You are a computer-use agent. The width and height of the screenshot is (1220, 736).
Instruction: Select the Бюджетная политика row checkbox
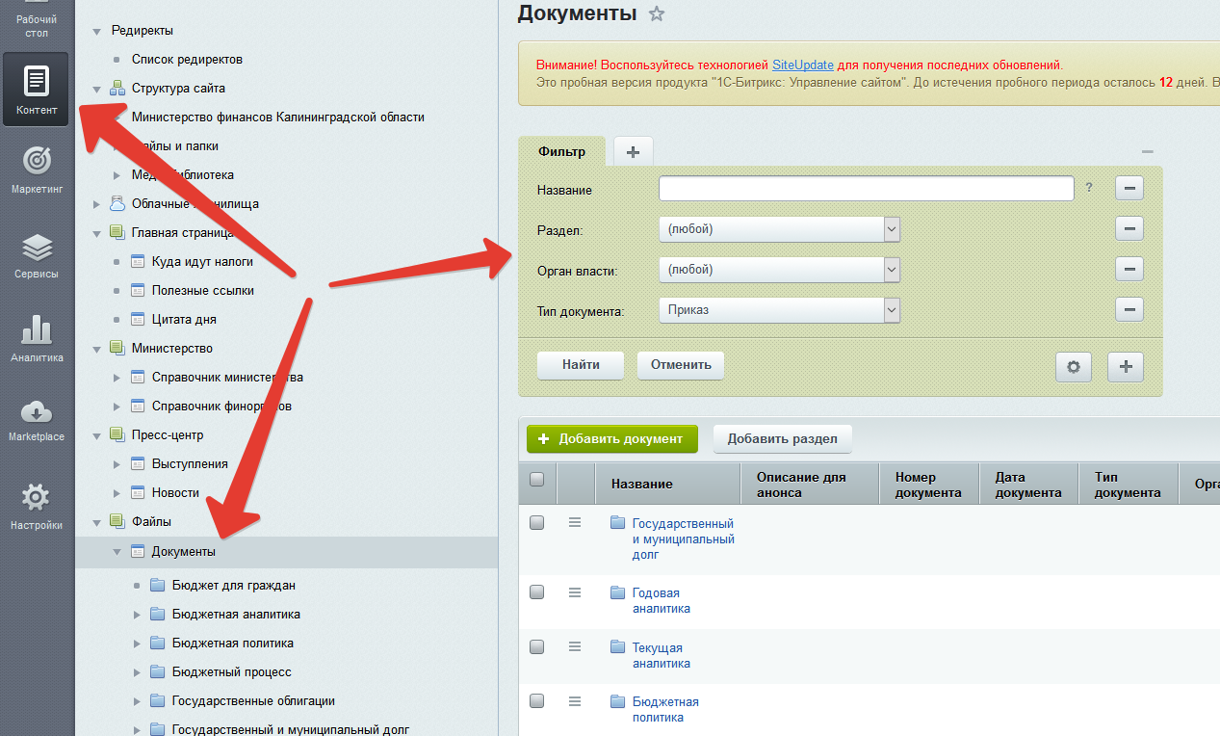click(x=537, y=701)
